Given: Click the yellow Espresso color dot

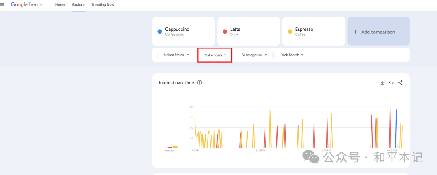Looking at the screenshot, I should (x=290, y=32).
